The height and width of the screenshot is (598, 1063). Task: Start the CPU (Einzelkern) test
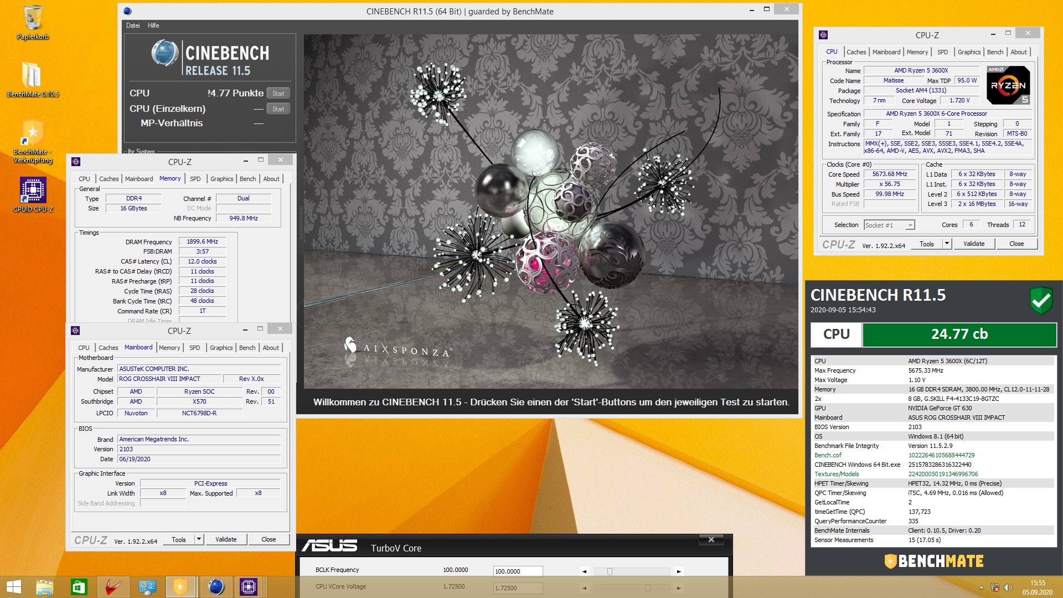click(x=278, y=109)
